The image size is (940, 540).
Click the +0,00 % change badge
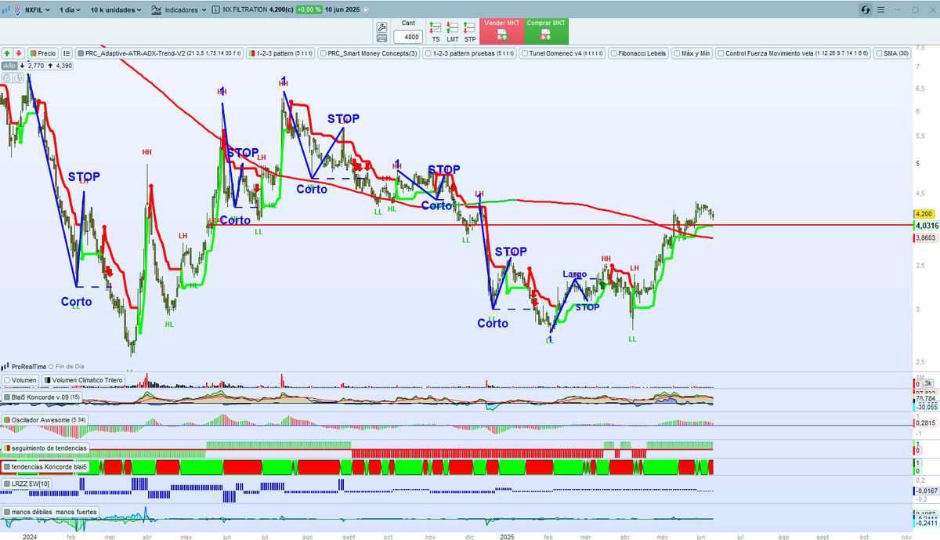(309, 10)
